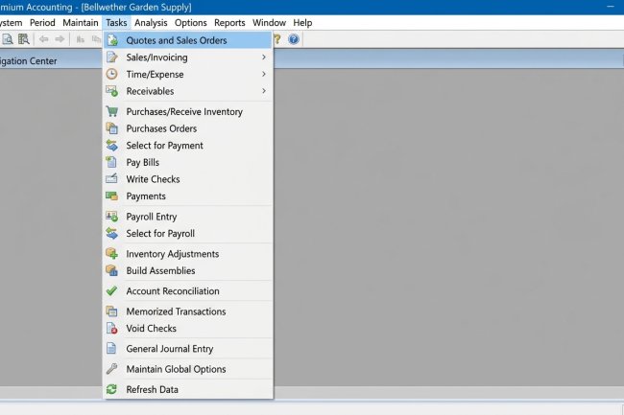Choose Maintain Global Options entry
624x415 pixels.
[188, 369]
